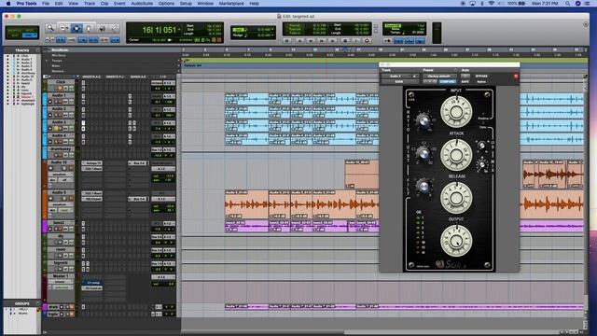Viewport: 597px width, 336px height.
Task: Select the Pencil tool
Action: (x=114, y=28)
